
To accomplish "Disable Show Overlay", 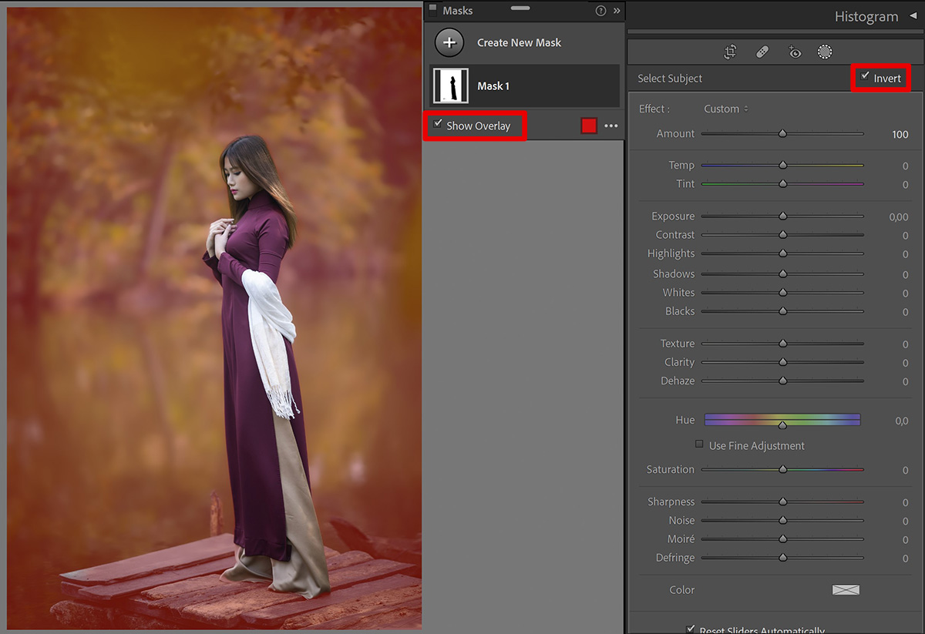I will pyautogui.click(x=438, y=125).
